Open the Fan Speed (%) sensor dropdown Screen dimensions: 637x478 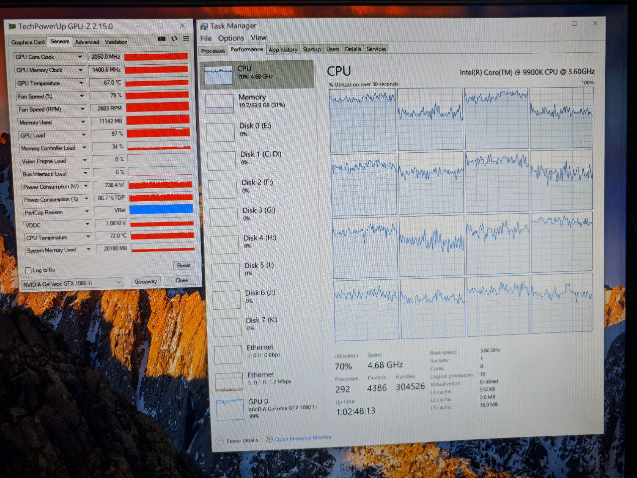pos(82,96)
